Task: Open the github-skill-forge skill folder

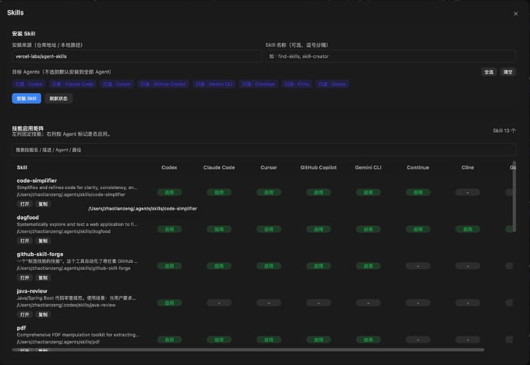Action: point(25,277)
